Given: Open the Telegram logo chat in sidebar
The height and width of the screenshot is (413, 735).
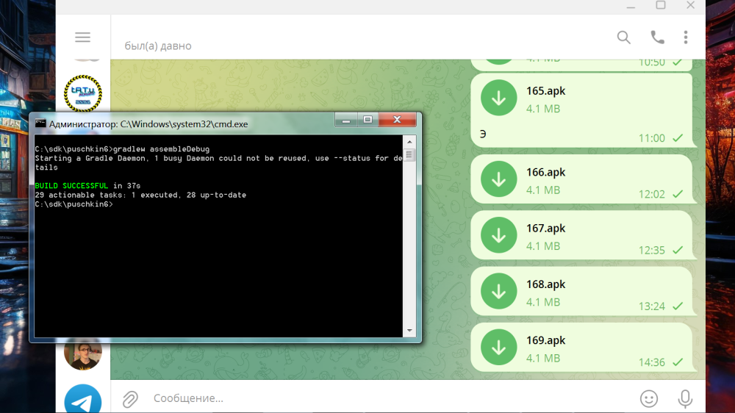Looking at the screenshot, I should coord(83,399).
